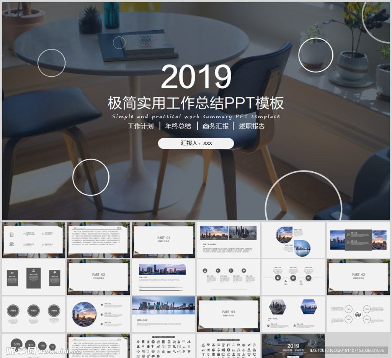Open the PART 02 section slide thumbnail
The height and width of the screenshot is (358, 392).
(98, 277)
